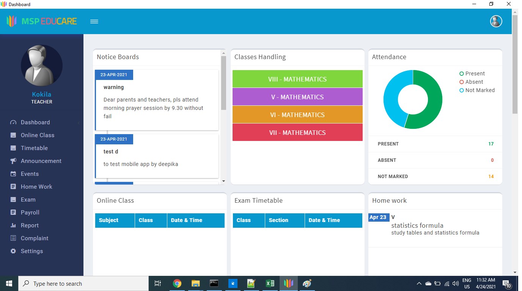
Task: Click the taskbar search box
Action: click(83, 283)
